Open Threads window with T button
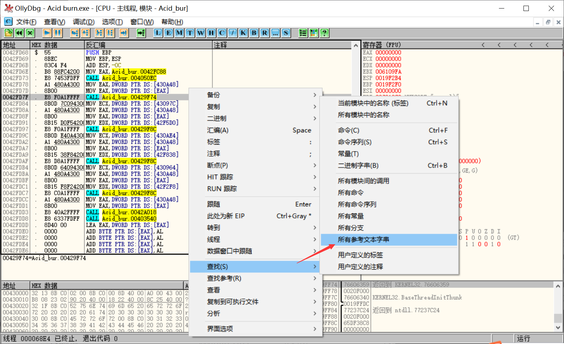564x344 pixels. (x=190, y=33)
